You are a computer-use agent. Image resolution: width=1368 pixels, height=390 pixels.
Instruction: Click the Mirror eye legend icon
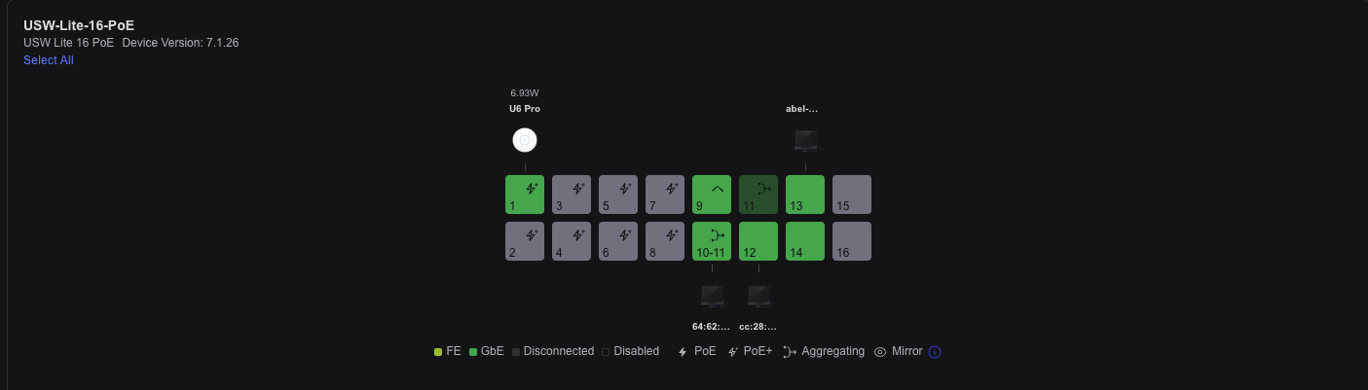click(880, 352)
